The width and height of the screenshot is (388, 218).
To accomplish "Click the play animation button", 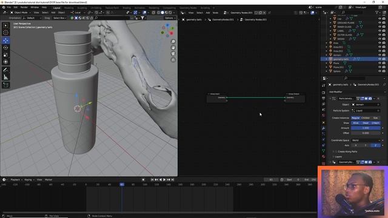I will tap(164, 180).
